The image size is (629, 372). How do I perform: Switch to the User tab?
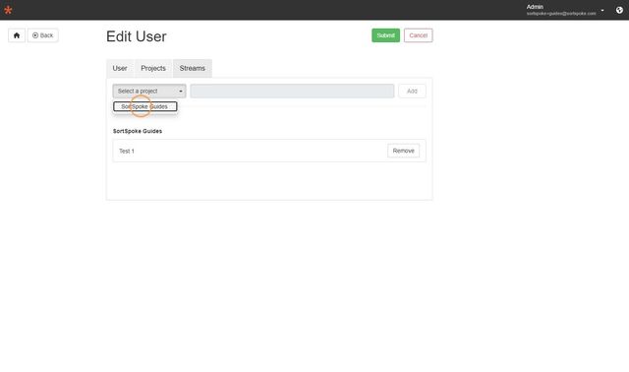[x=120, y=68]
